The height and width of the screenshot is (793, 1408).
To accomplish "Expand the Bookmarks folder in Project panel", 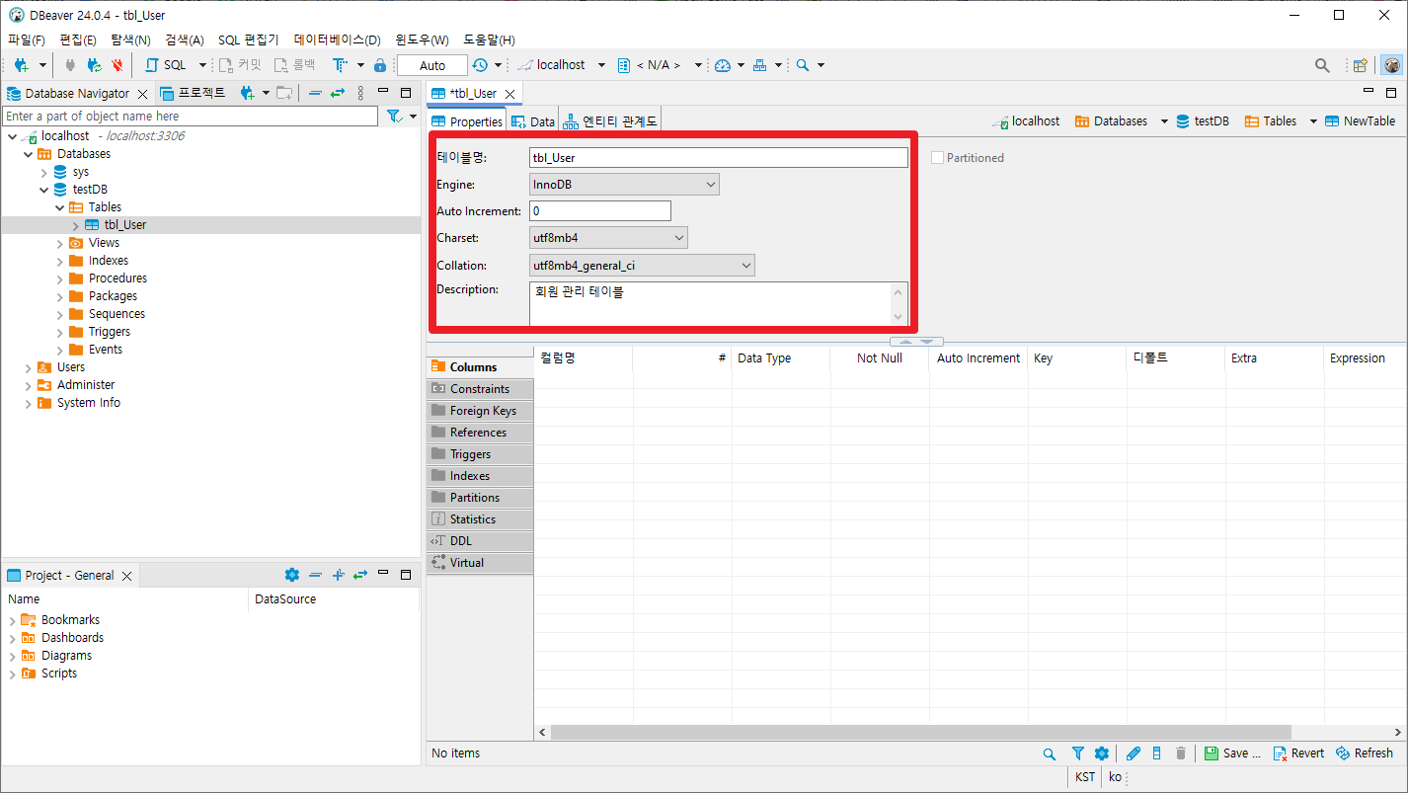I will point(13,620).
